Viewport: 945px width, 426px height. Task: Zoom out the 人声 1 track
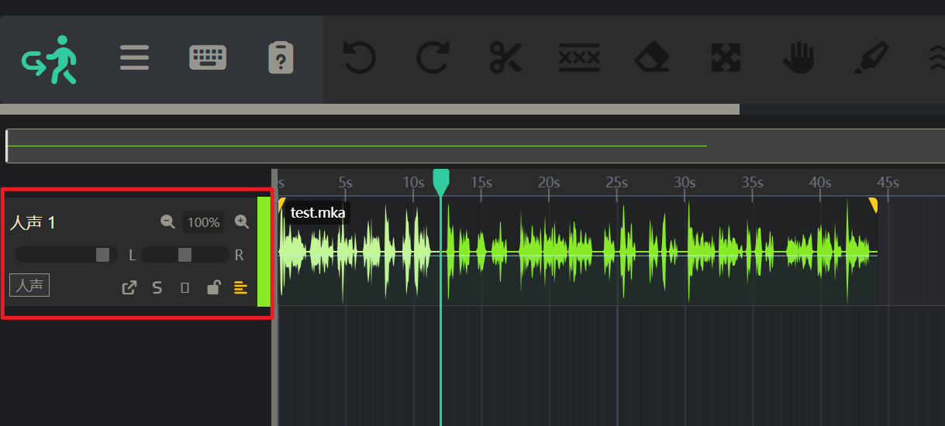tap(167, 222)
